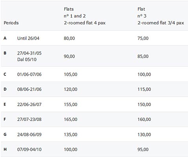Click the '27/04-31/05' date range
The image size is (188, 157).
[x=29, y=53]
